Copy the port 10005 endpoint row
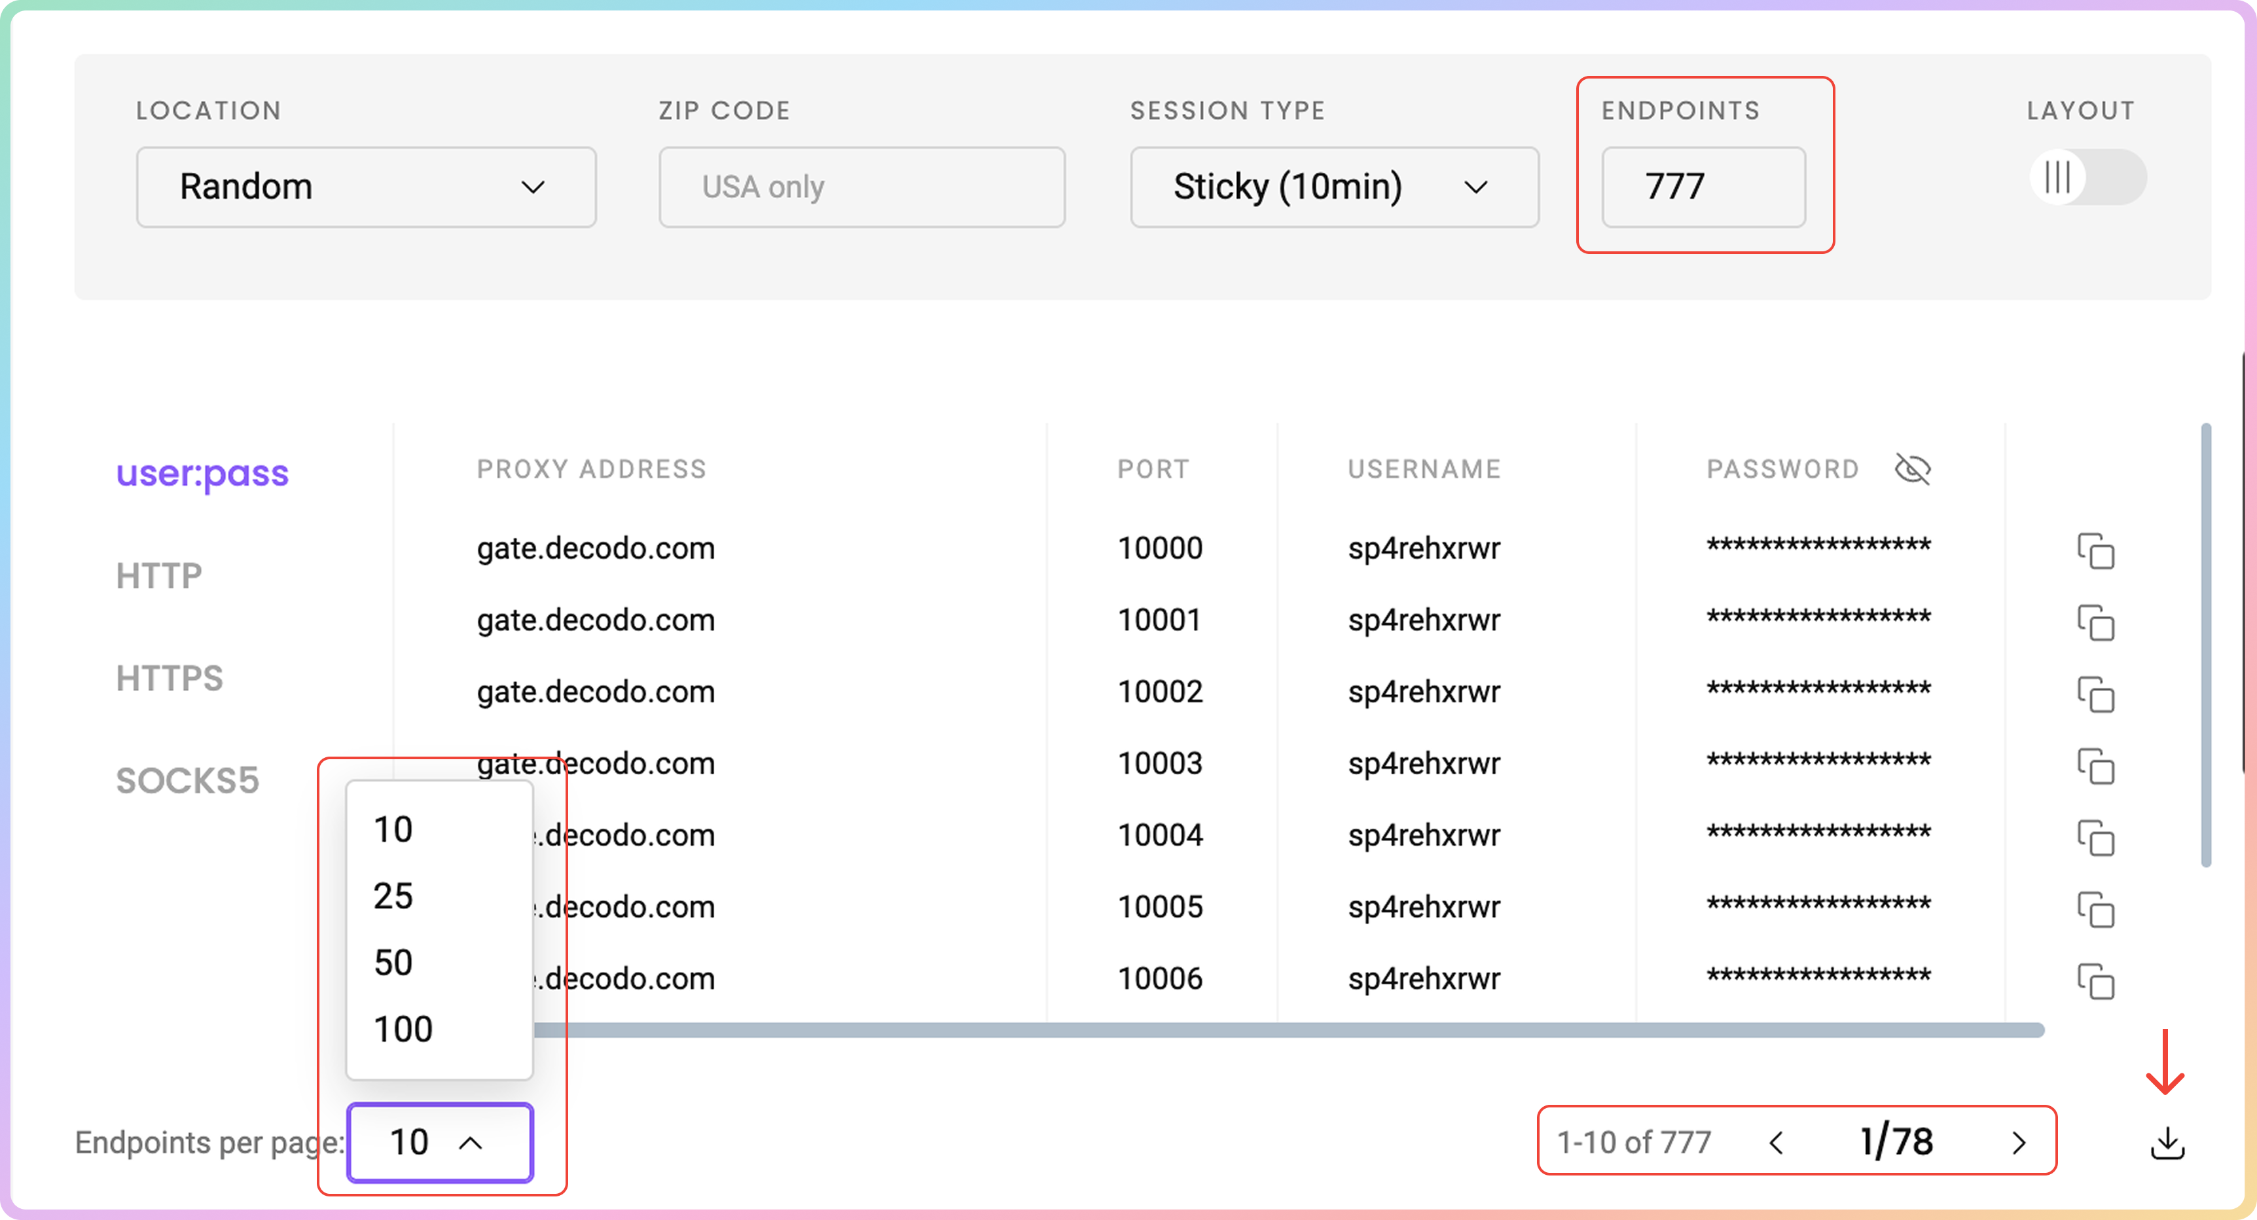This screenshot has height=1220, width=2257. [2095, 910]
